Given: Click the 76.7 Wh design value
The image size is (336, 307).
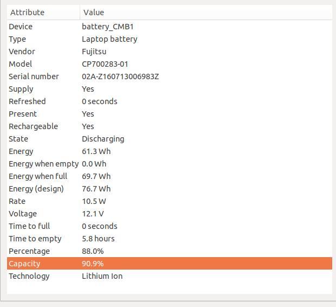Looking at the screenshot, I should [x=96, y=189].
